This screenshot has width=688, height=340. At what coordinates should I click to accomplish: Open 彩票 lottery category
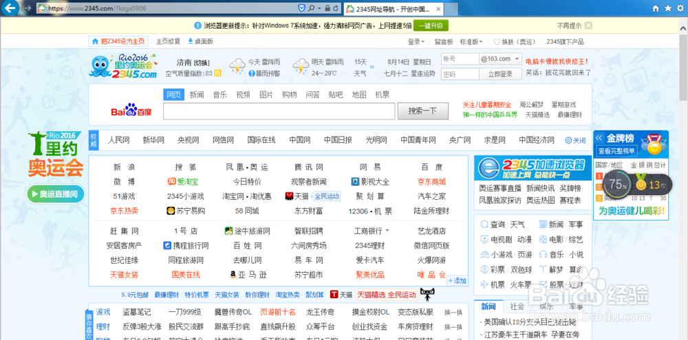tap(492, 269)
